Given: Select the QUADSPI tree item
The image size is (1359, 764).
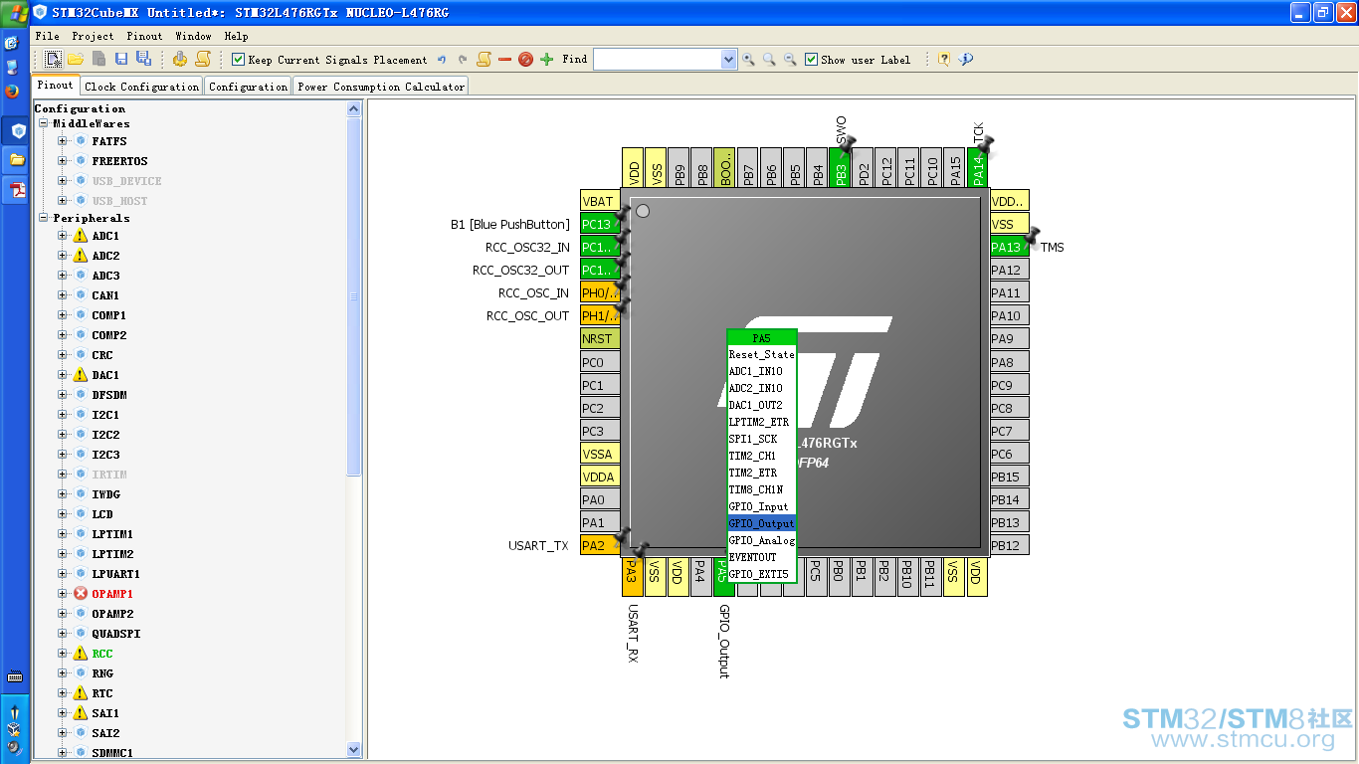Looking at the screenshot, I should 115,634.
